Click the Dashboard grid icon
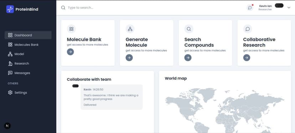 10,35
